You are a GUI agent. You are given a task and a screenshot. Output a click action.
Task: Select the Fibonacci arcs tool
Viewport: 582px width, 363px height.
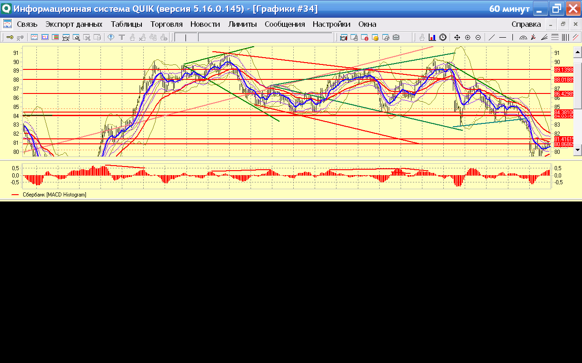pyautogui.click(x=523, y=37)
